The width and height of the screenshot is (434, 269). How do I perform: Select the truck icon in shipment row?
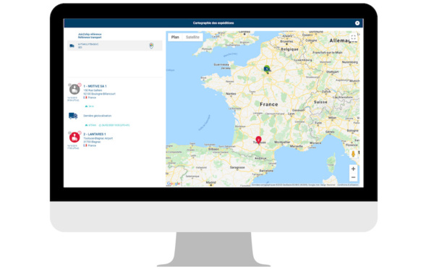click(72, 46)
